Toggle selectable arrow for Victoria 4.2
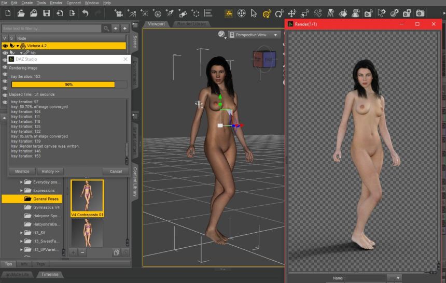This screenshot has height=283, width=446. (11, 46)
